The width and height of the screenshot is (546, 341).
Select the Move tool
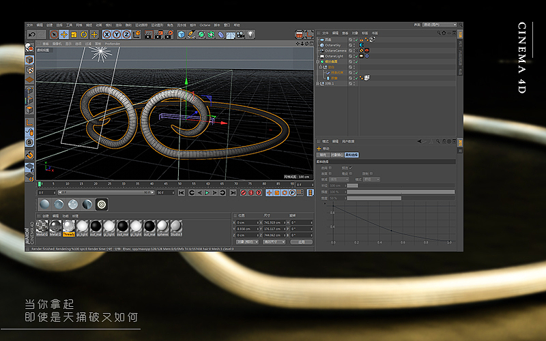point(63,35)
